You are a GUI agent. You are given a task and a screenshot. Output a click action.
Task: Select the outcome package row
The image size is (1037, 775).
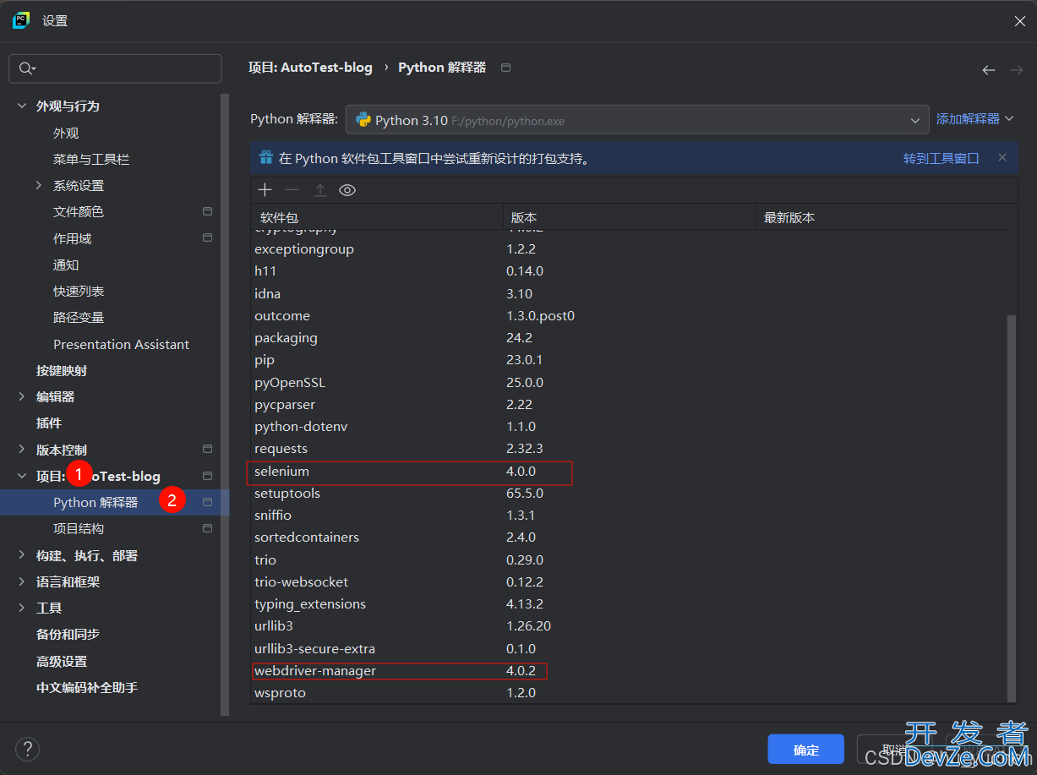pyautogui.click(x=629, y=315)
